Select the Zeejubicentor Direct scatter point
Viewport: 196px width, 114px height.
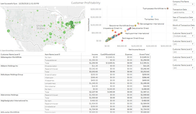coord(130,28)
